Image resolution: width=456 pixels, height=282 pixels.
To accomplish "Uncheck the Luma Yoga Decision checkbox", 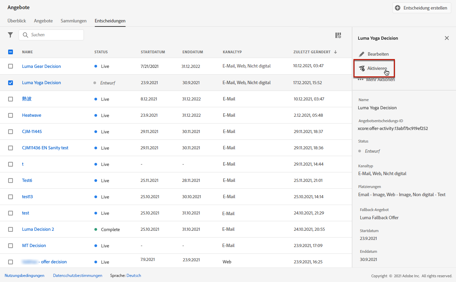I will [11, 82].
